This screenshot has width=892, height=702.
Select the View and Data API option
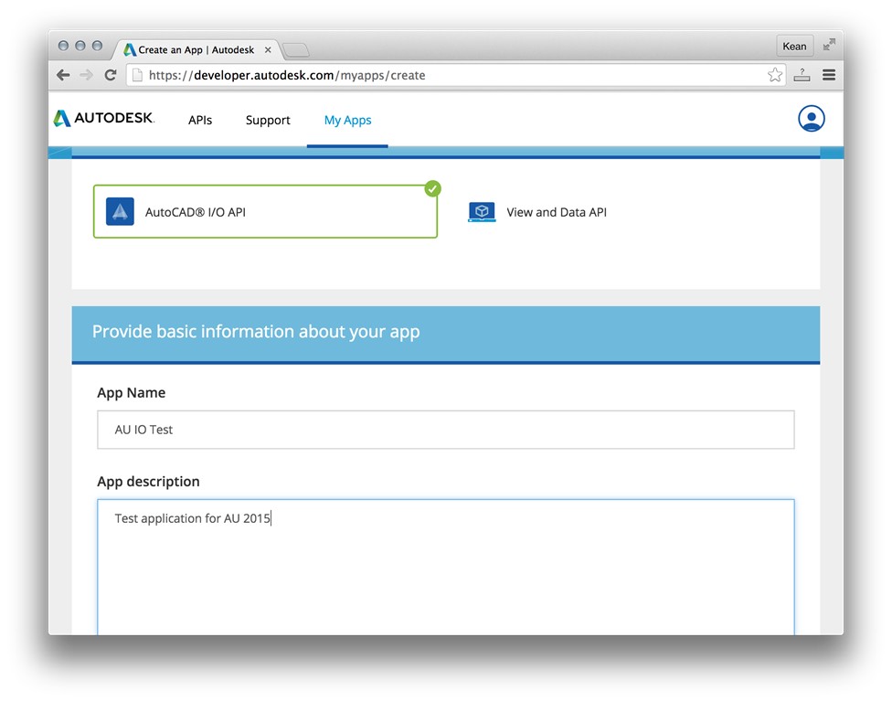[556, 212]
